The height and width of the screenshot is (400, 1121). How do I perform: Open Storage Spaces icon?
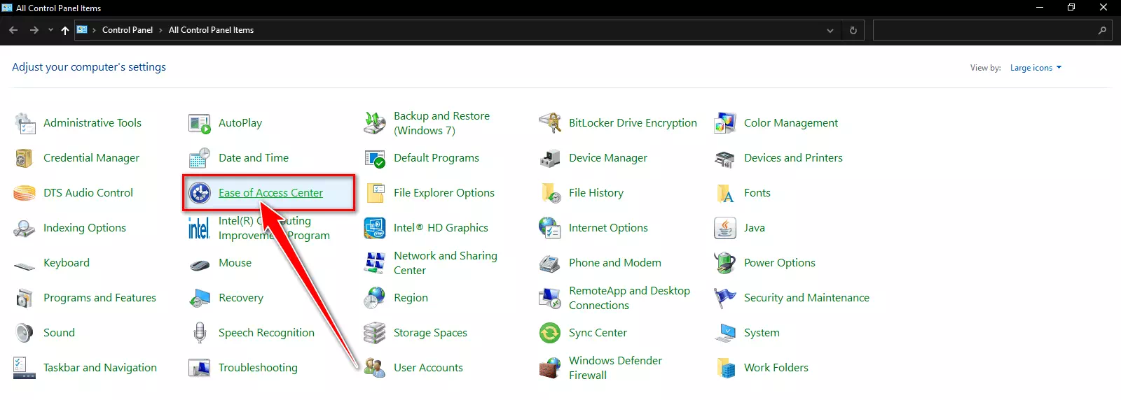tap(375, 333)
